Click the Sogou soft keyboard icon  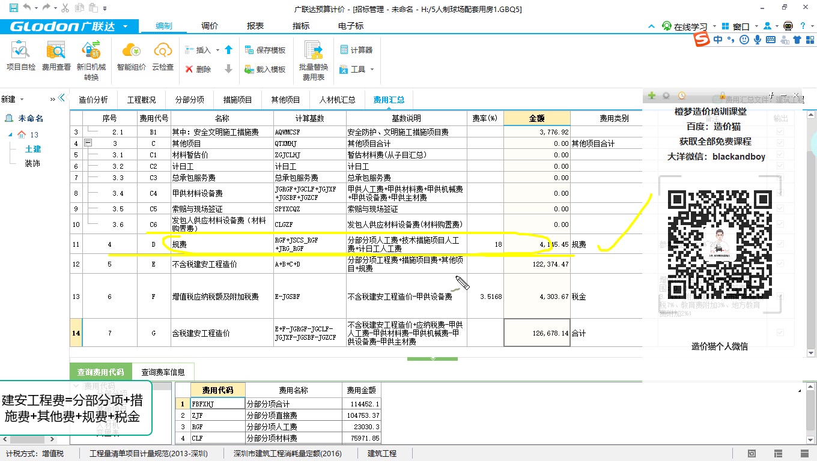(x=771, y=40)
